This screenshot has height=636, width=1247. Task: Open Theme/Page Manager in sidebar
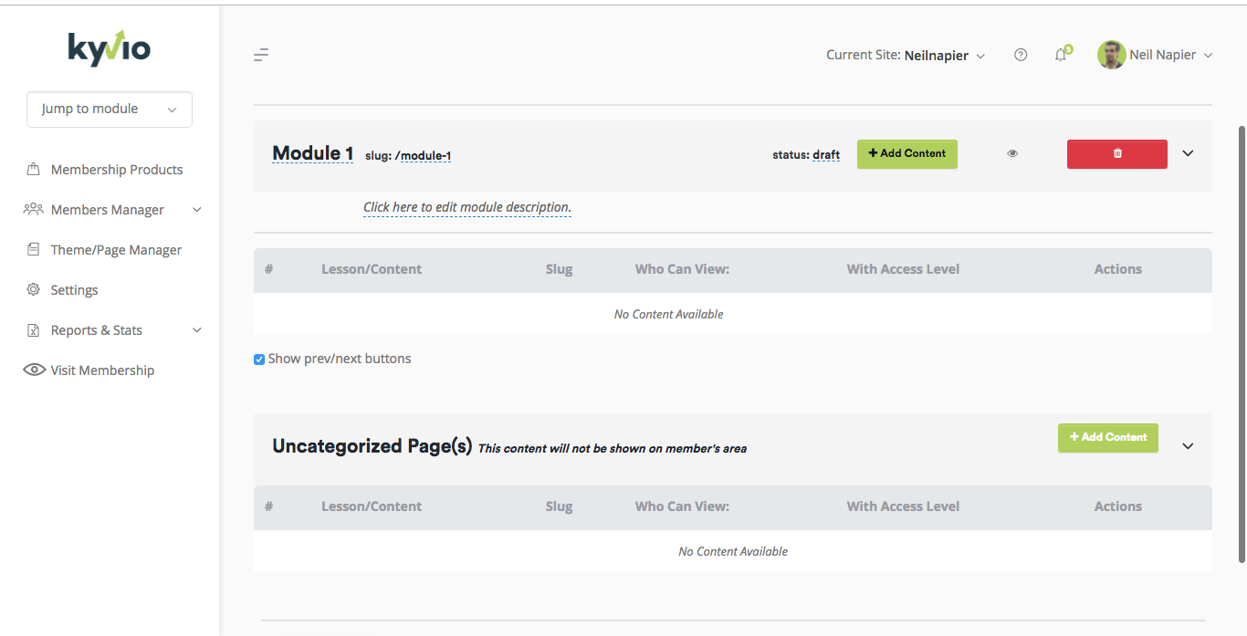click(x=116, y=250)
